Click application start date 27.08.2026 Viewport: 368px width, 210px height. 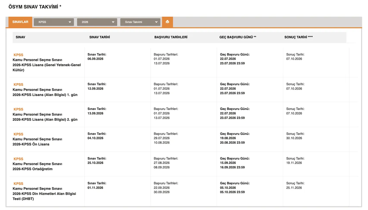coord(162,163)
